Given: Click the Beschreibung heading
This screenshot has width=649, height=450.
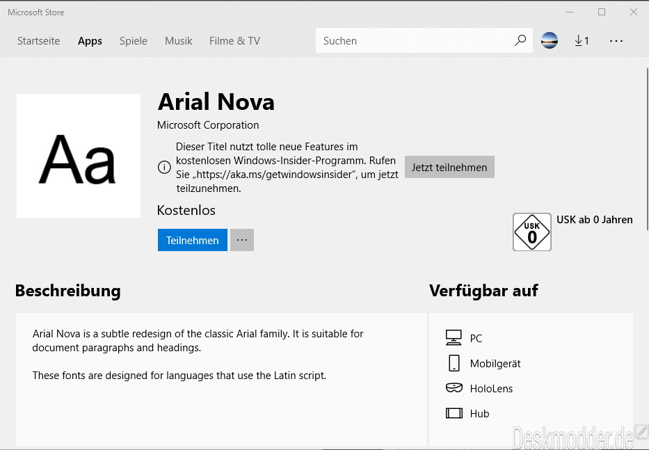Looking at the screenshot, I should [x=68, y=291].
